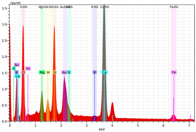Screen dimensions: 196x132
Task: Click the keV axis title
Action: pyautogui.click(x=102, y=129)
